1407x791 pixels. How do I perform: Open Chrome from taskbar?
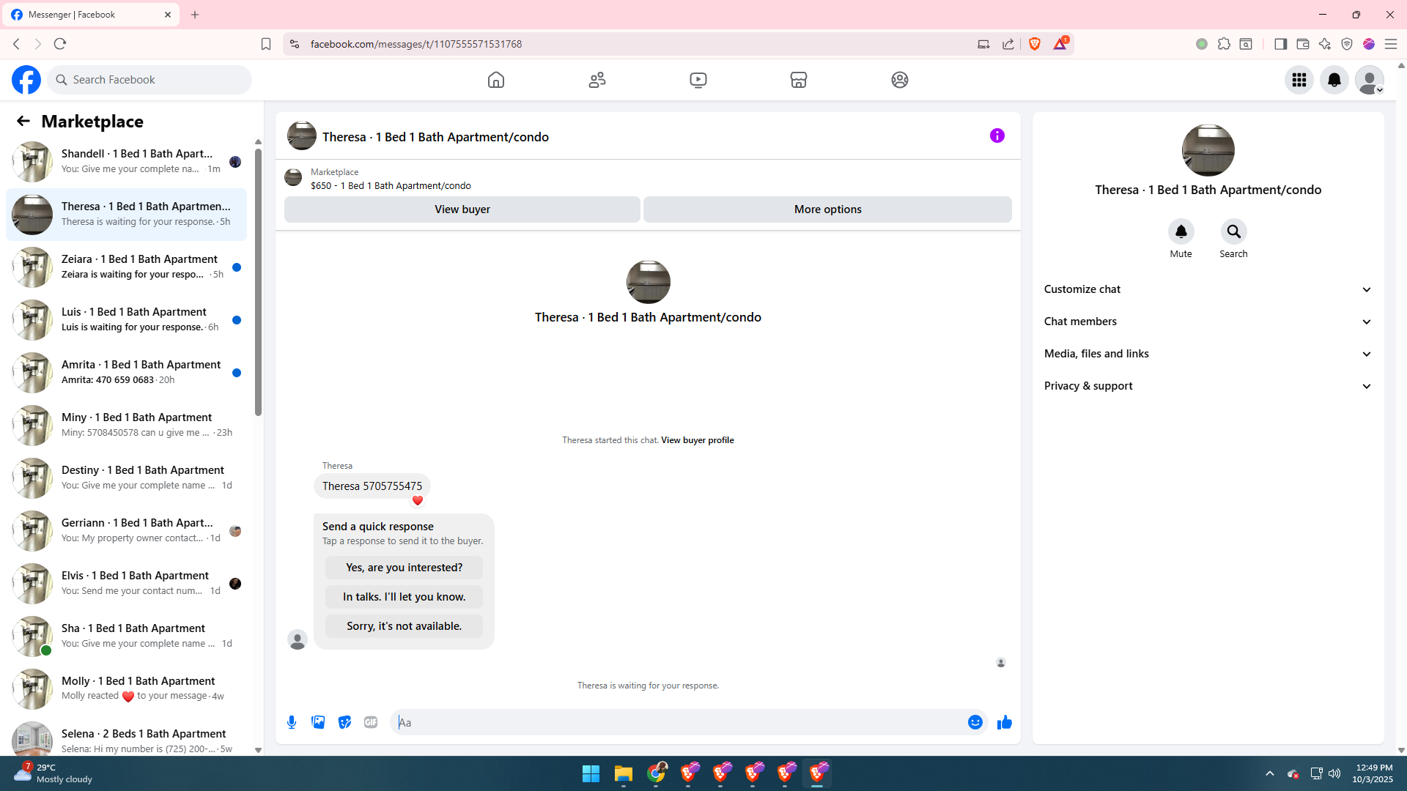[x=656, y=773]
